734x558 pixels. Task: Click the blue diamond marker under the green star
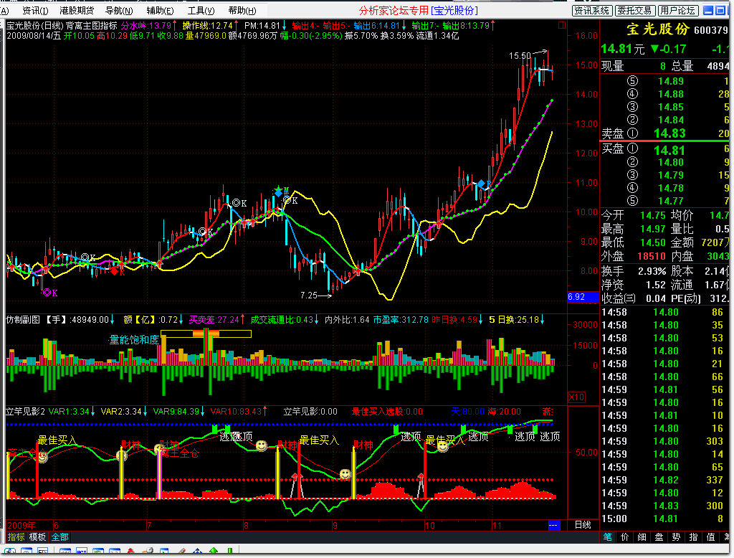[x=279, y=193]
